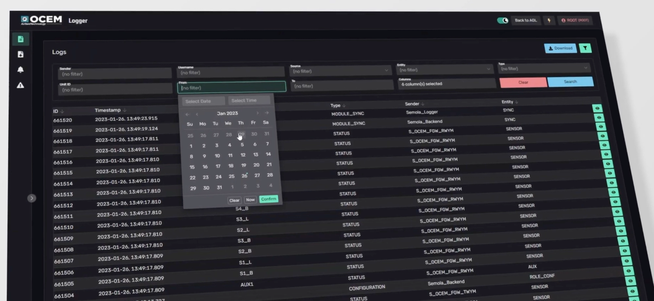Click the CONFIGURATION type cell
Viewport: 654px width, 301px height.
pyautogui.click(x=367, y=288)
